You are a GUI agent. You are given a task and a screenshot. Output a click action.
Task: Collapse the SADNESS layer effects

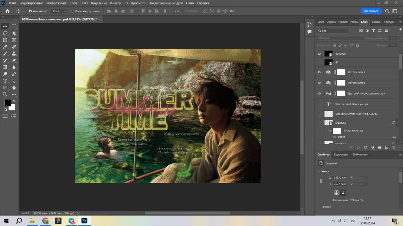pos(397,122)
